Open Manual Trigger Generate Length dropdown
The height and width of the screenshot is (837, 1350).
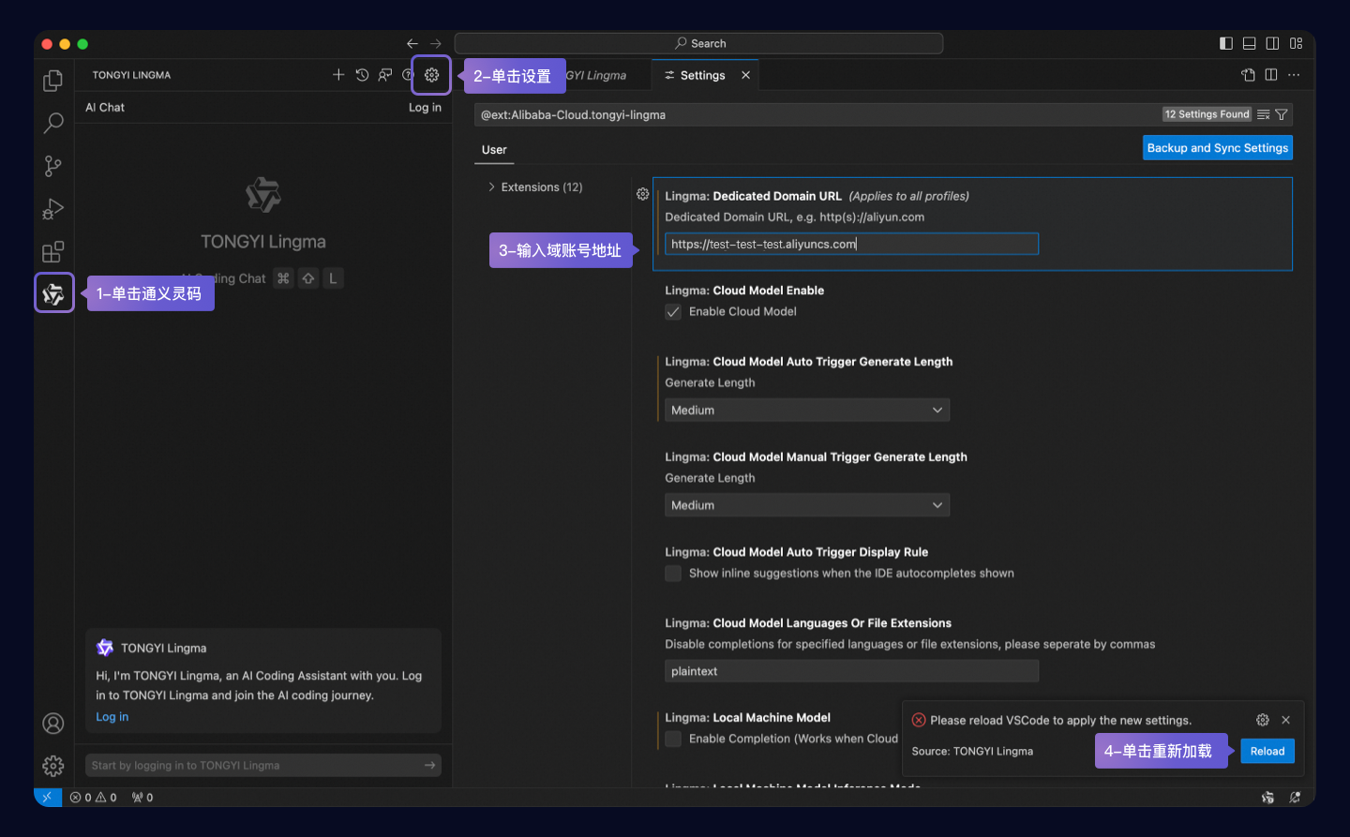click(x=807, y=505)
